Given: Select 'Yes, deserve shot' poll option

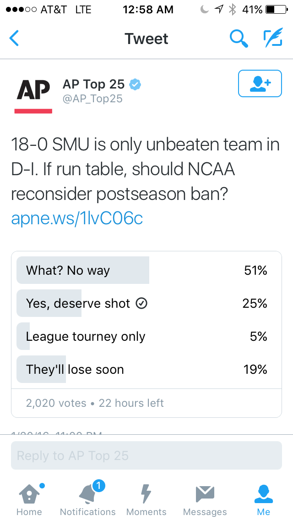Looking at the screenshot, I should pyautogui.click(x=146, y=303).
